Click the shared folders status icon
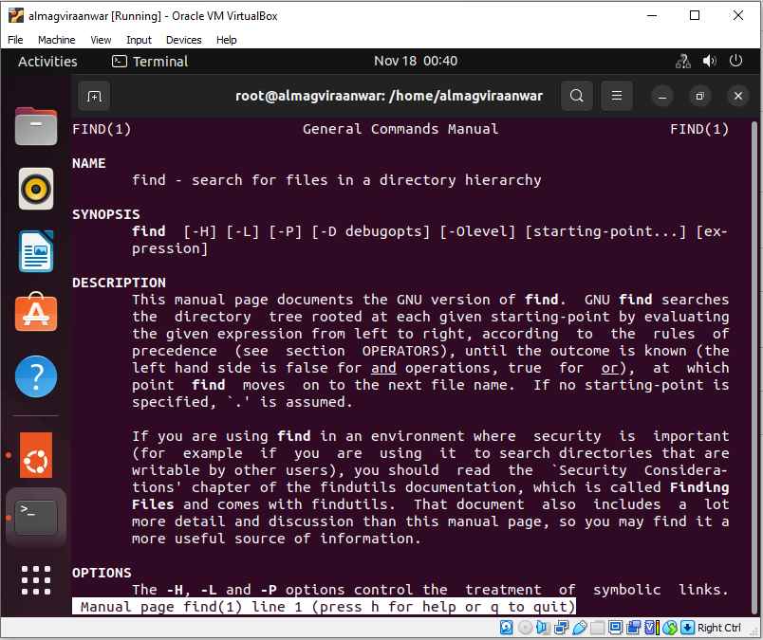 point(598,628)
